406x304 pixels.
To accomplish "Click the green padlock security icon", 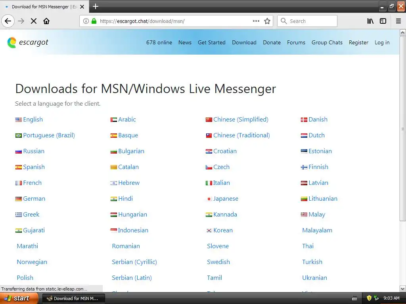I will [94, 21].
